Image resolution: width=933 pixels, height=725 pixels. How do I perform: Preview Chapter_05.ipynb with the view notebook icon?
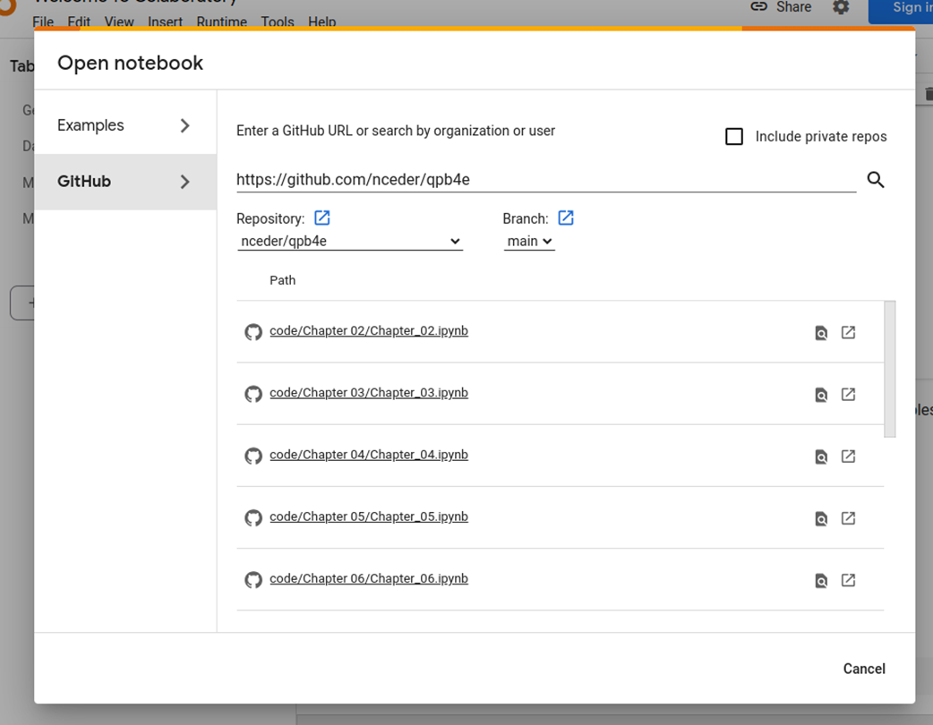point(820,519)
